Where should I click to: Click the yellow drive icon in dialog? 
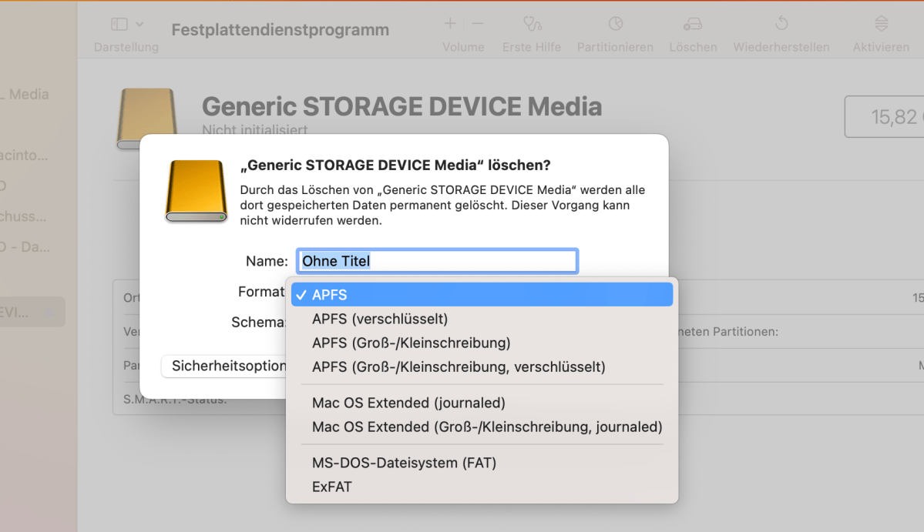(x=196, y=191)
